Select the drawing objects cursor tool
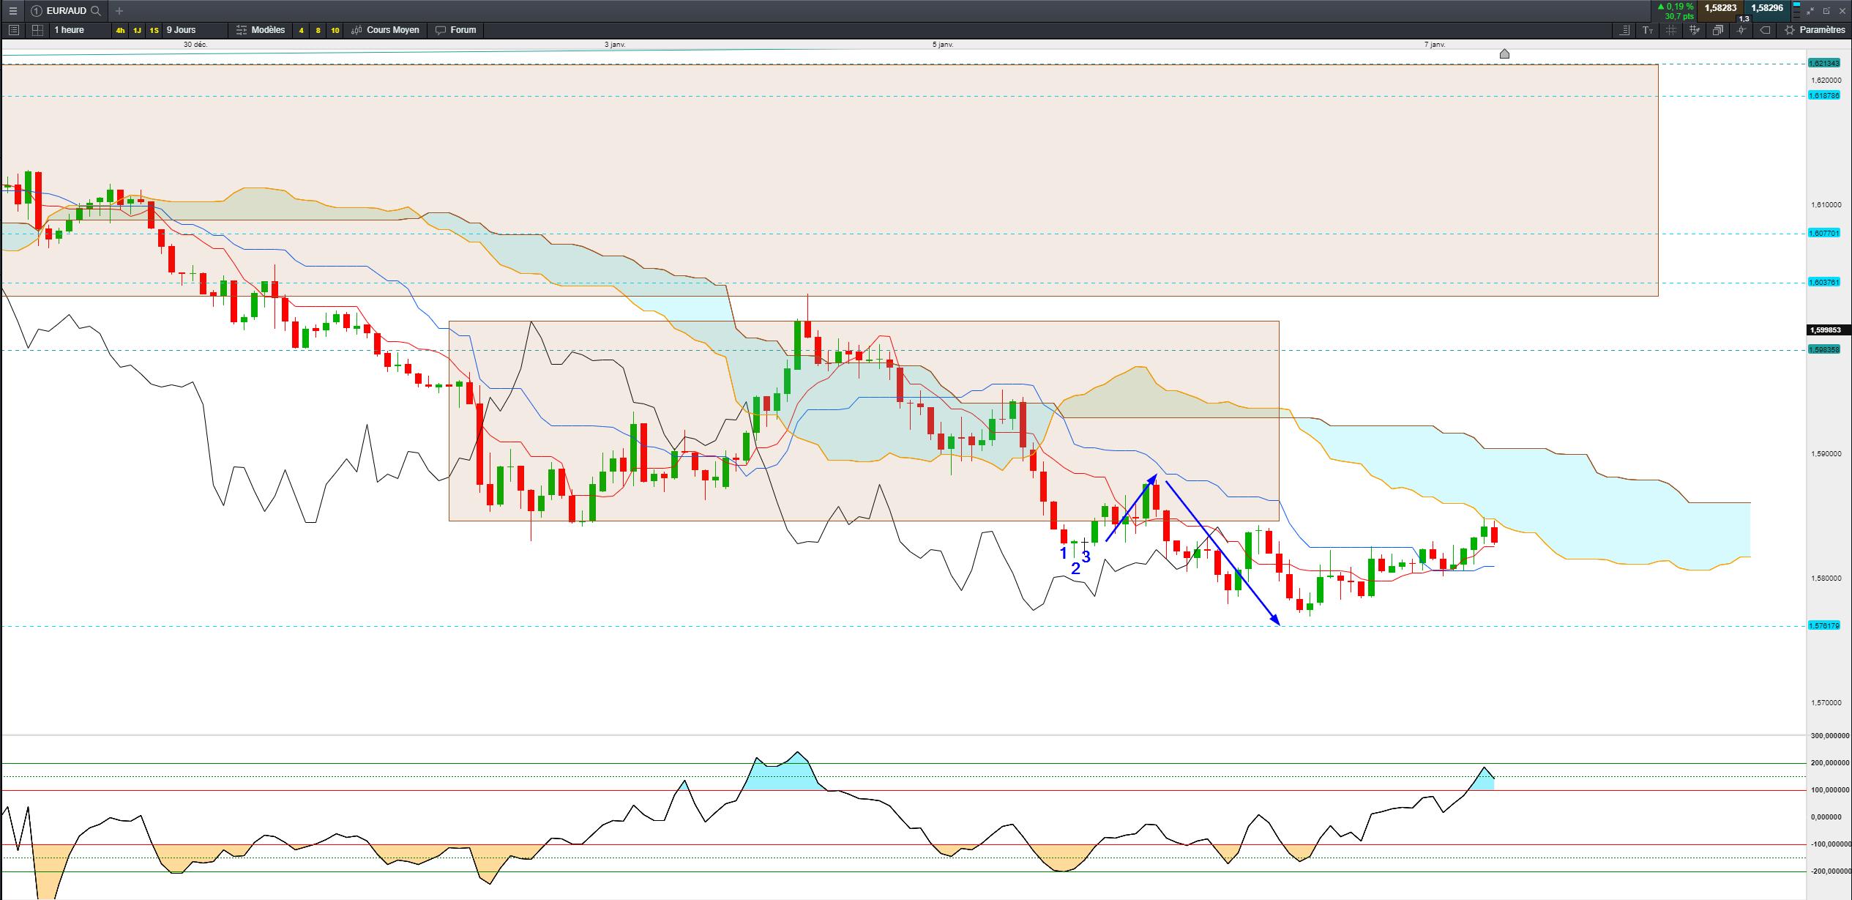 pyautogui.click(x=1741, y=30)
